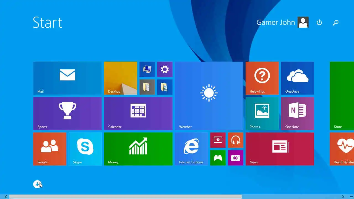Click the scrollbar left arrow
The height and width of the screenshot is (199, 354).
pyautogui.click(x=6, y=197)
